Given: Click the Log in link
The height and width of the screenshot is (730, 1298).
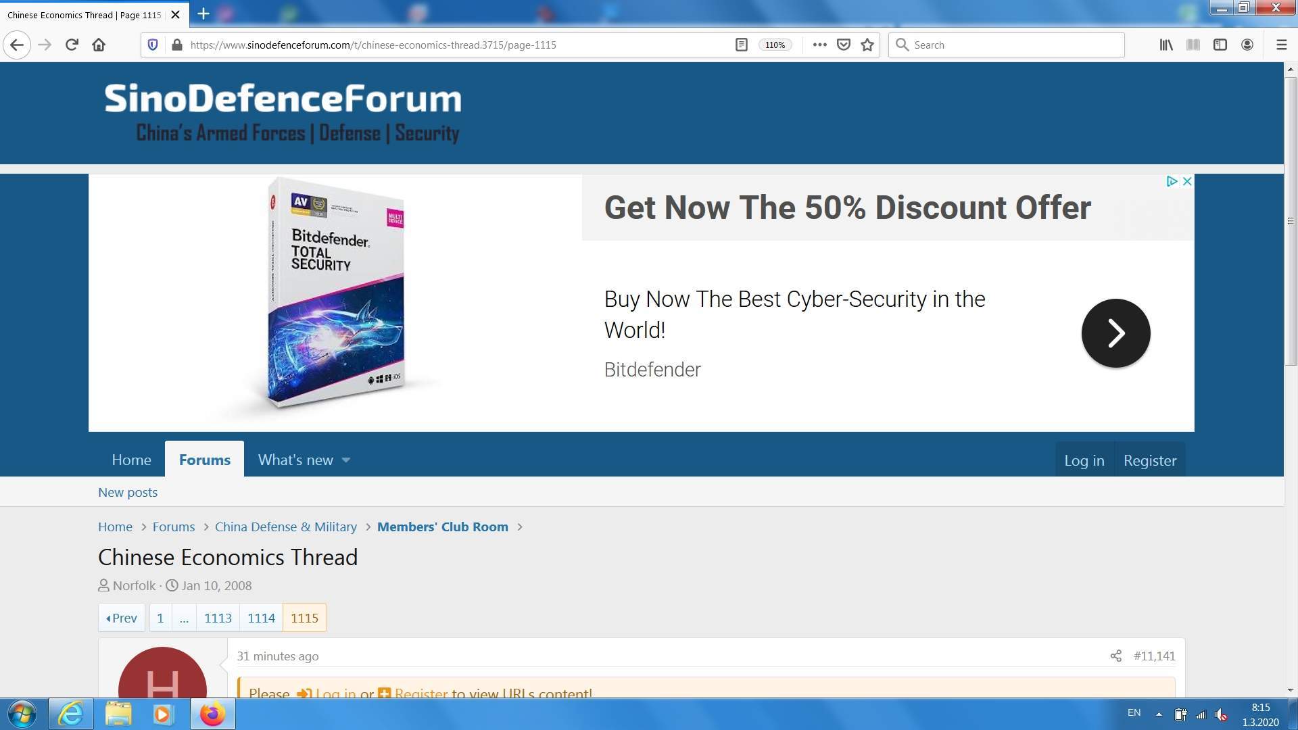Looking at the screenshot, I should 1084,460.
